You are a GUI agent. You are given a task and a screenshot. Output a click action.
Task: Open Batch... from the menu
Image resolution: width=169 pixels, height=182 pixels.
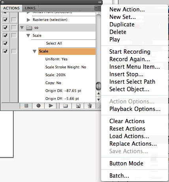[x=119, y=176]
